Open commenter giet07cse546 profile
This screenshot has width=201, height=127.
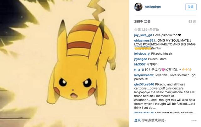144,84
